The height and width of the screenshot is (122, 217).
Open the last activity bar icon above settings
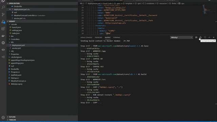(3, 57)
